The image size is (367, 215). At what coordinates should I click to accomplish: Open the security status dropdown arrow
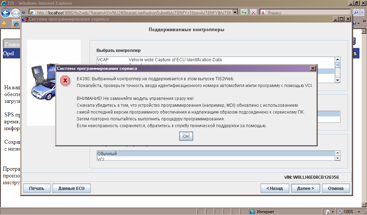click(x=333, y=212)
